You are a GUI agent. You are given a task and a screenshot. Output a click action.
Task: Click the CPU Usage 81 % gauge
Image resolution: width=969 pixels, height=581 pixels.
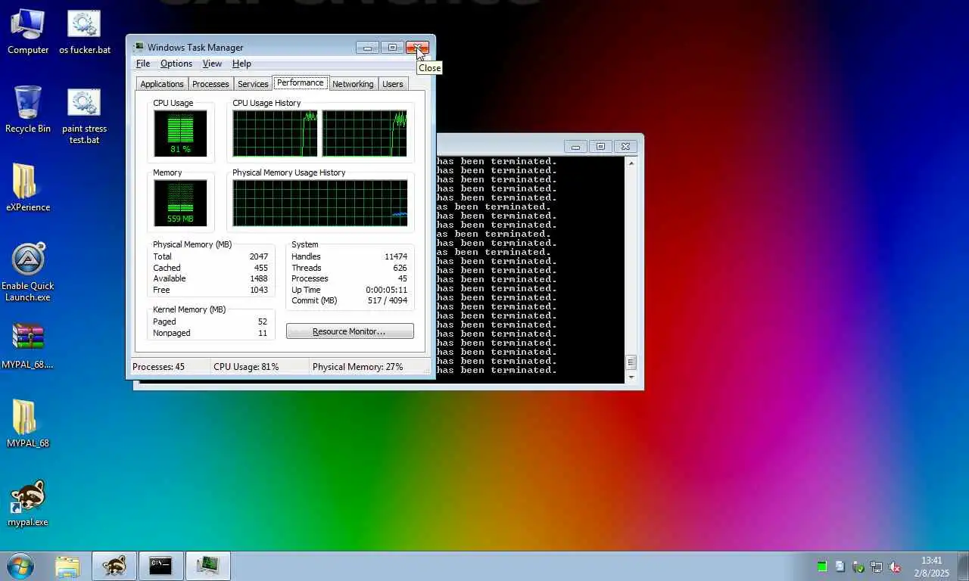180,133
